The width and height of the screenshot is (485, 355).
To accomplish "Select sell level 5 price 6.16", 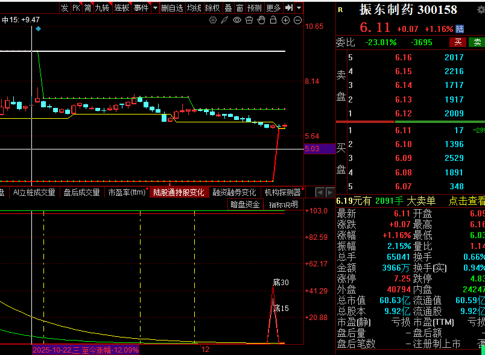I will tap(404, 57).
